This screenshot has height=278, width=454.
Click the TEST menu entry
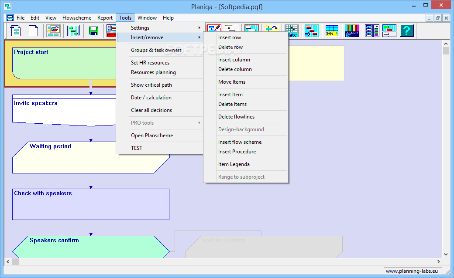click(160, 148)
